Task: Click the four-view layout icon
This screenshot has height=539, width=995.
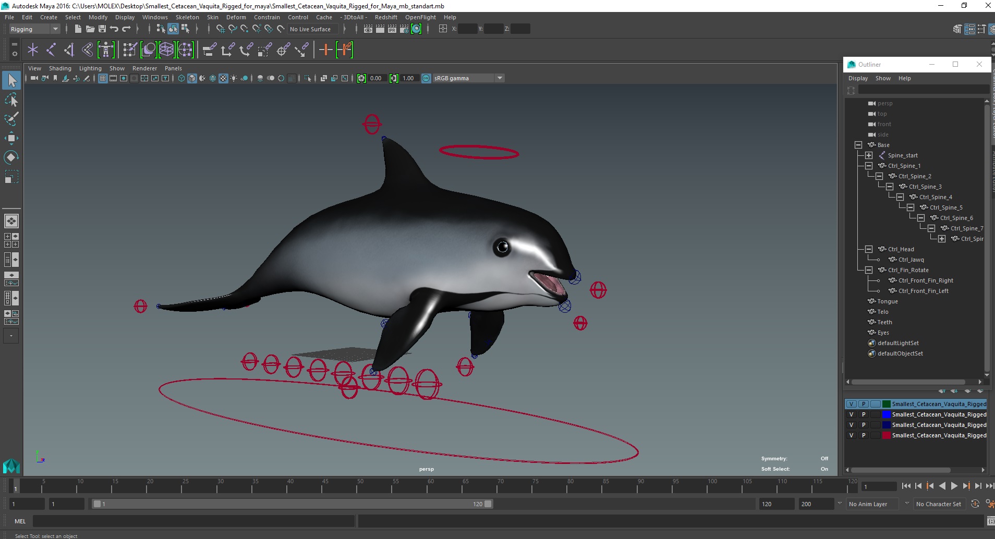Action: pyautogui.click(x=11, y=240)
